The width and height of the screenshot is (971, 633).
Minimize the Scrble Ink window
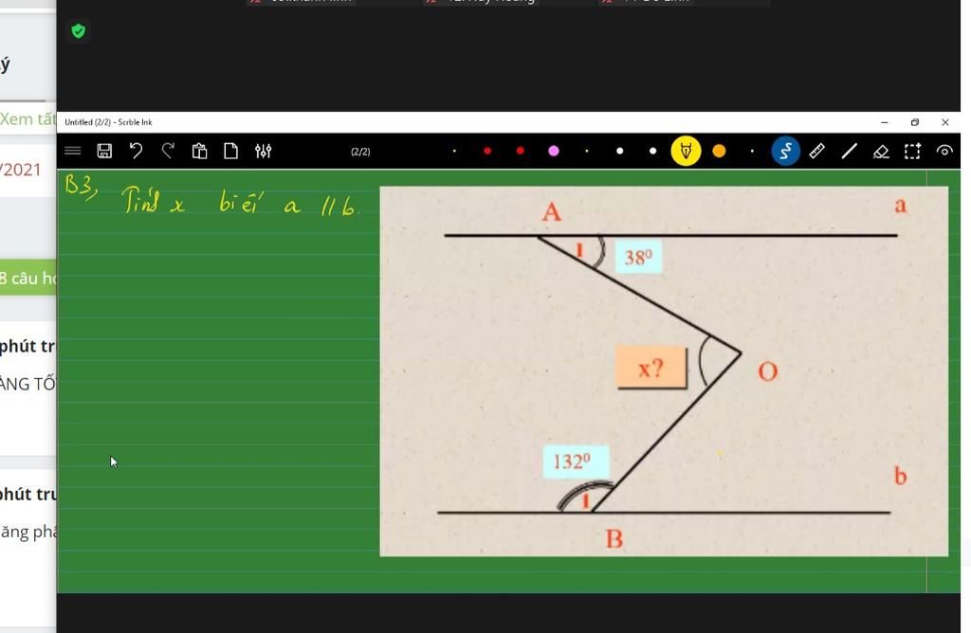pyautogui.click(x=885, y=122)
